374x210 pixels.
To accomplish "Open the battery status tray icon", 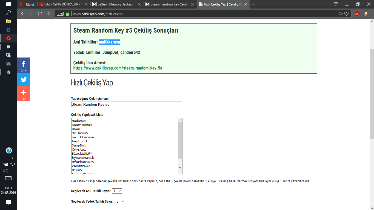I will (x=5, y=164).
